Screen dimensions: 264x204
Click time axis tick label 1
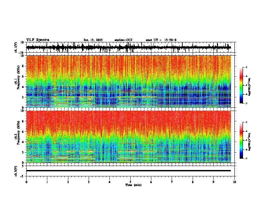point(47,182)
